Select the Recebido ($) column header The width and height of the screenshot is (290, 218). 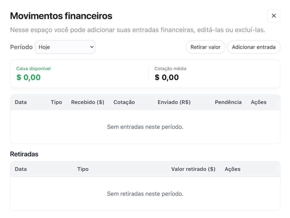pos(88,102)
